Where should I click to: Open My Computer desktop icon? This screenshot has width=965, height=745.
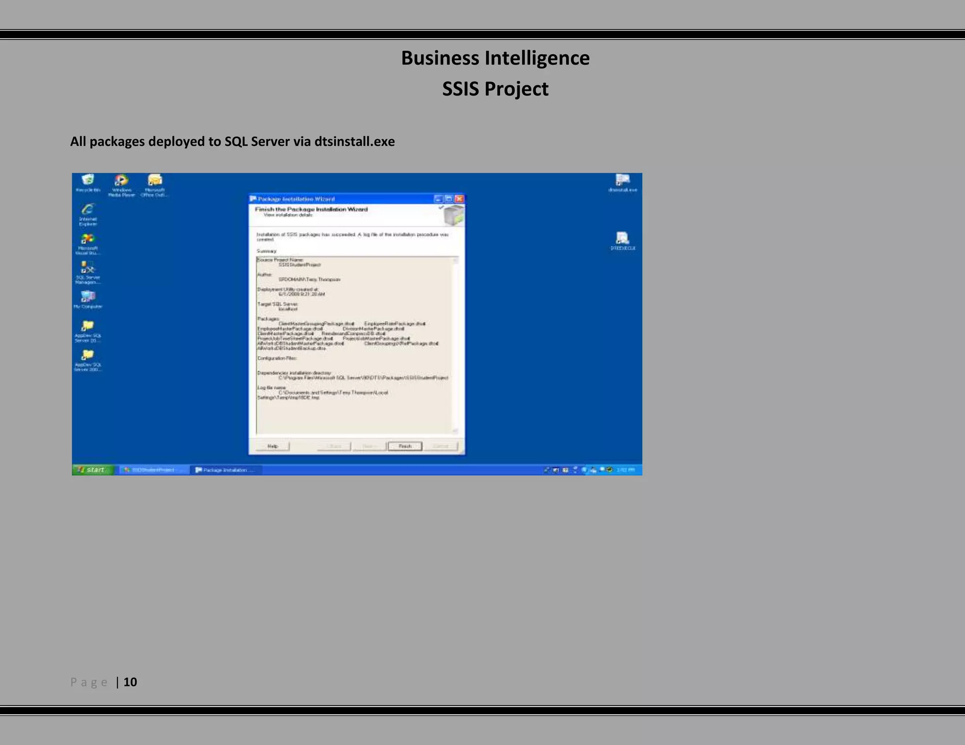[88, 298]
